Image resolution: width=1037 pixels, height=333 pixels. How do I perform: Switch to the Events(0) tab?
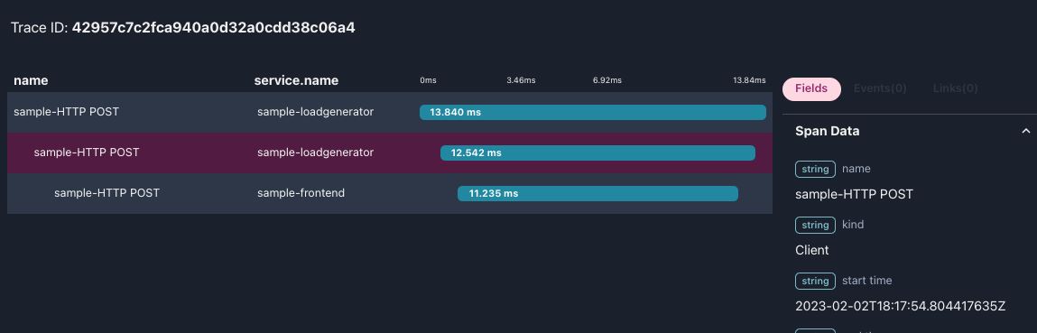pos(880,88)
